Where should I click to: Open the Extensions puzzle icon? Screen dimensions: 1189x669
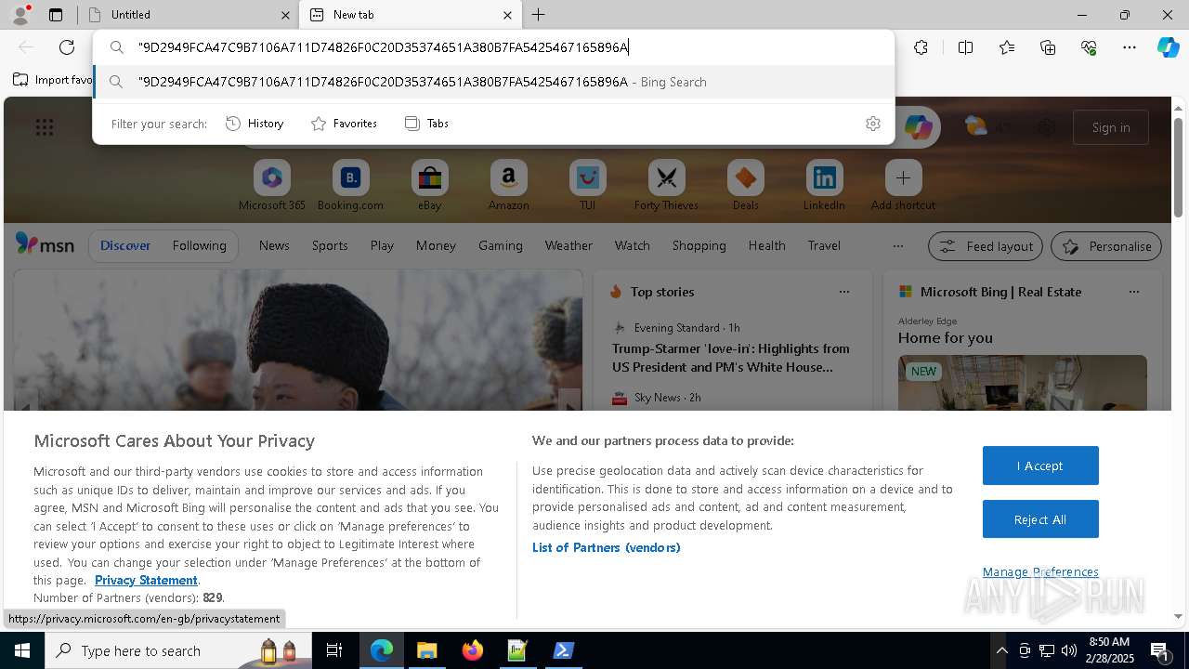pos(921,47)
